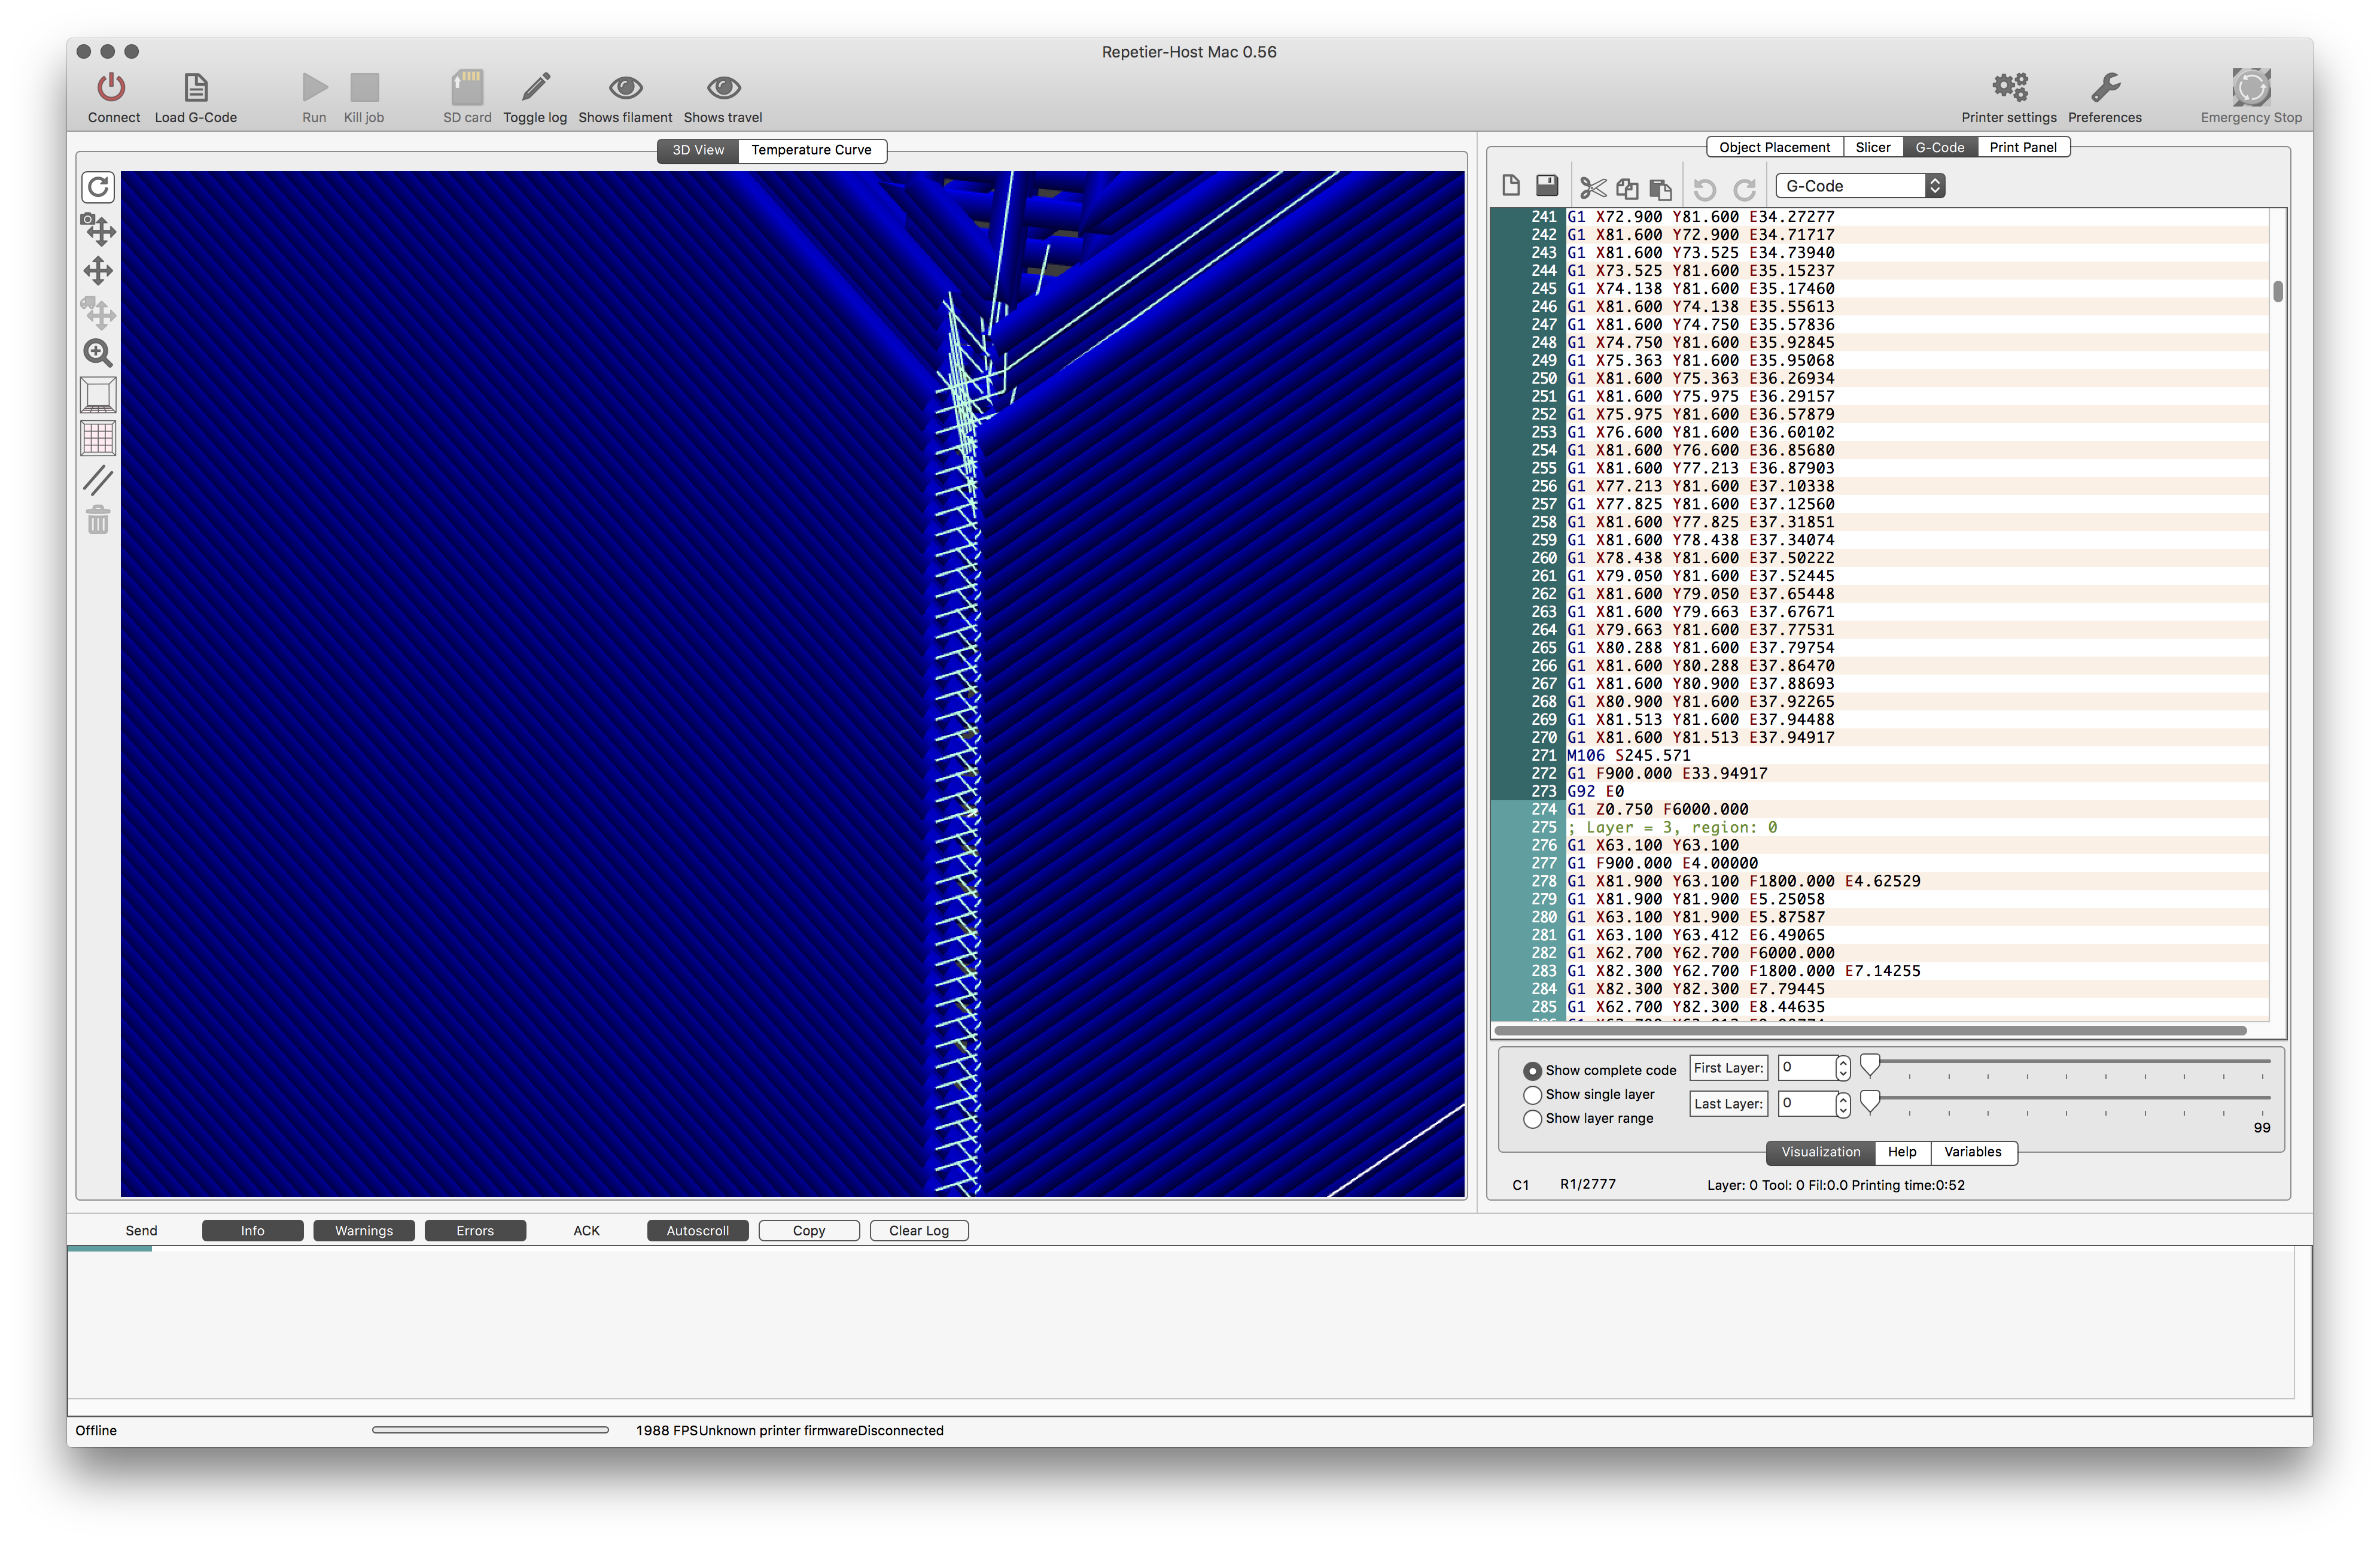Image resolution: width=2380 pixels, height=1543 pixels.
Task: Save G-Code with floppy disk icon
Action: 1547,185
